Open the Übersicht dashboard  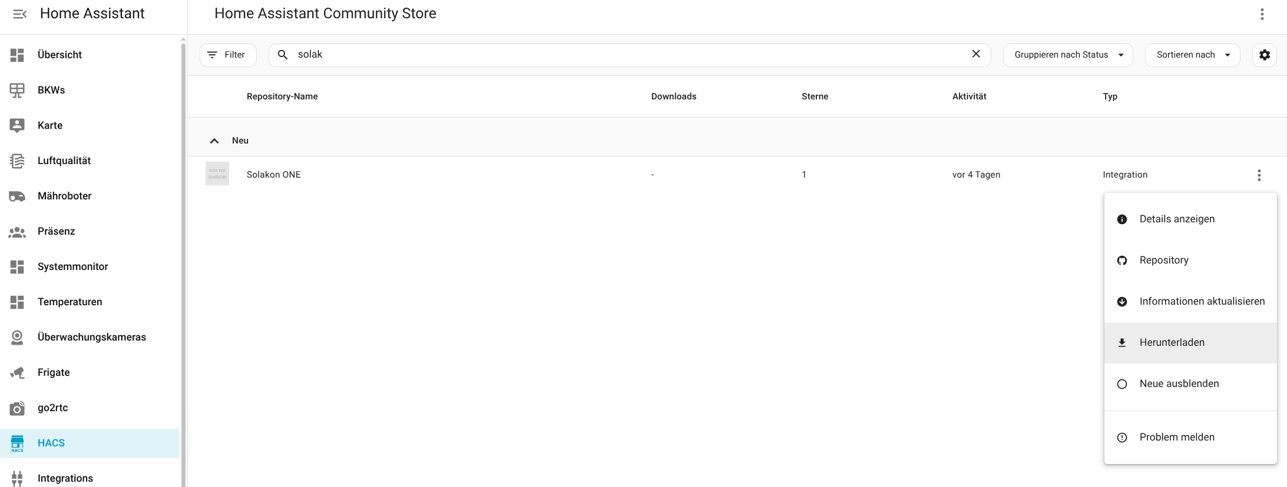coord(90,55)
